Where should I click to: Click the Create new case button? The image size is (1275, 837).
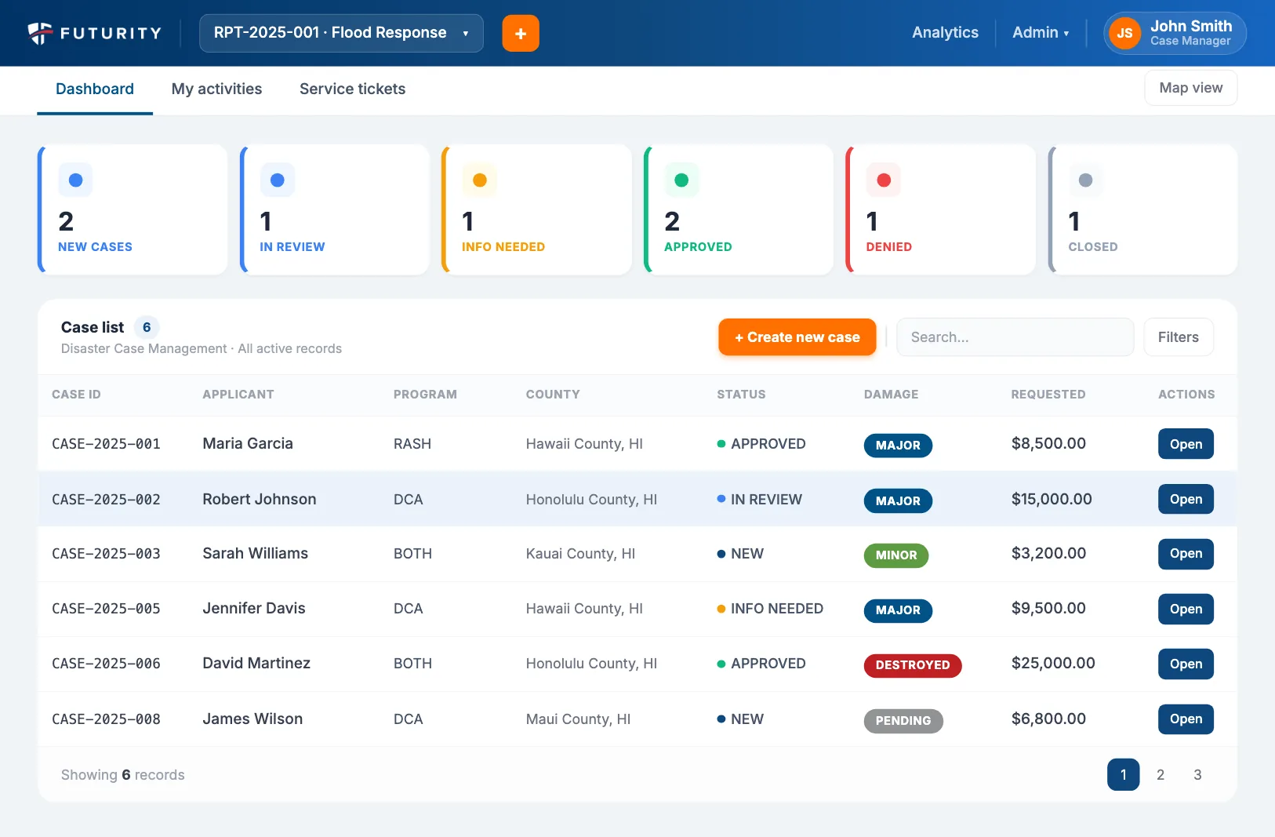(797, 337)
